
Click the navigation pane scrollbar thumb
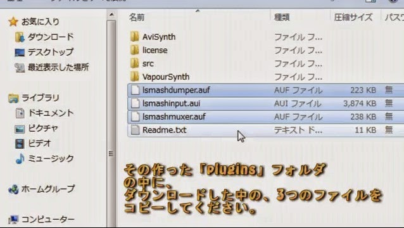[x=111, y=123]
